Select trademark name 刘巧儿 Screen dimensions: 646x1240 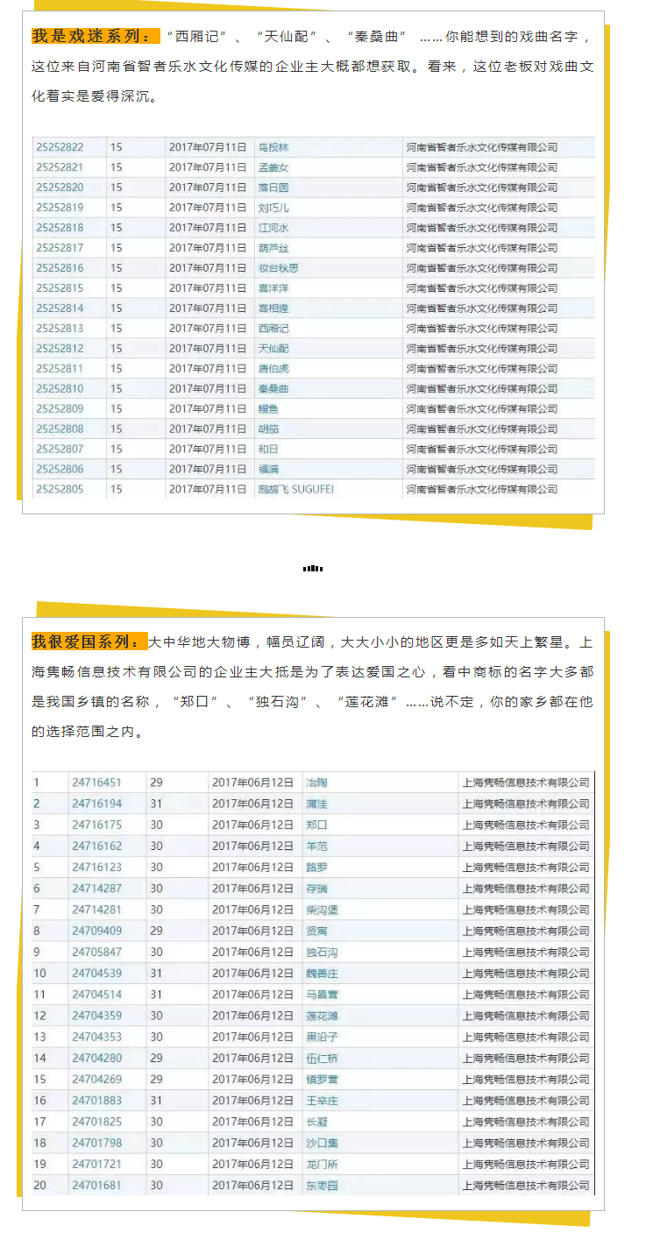273,208
